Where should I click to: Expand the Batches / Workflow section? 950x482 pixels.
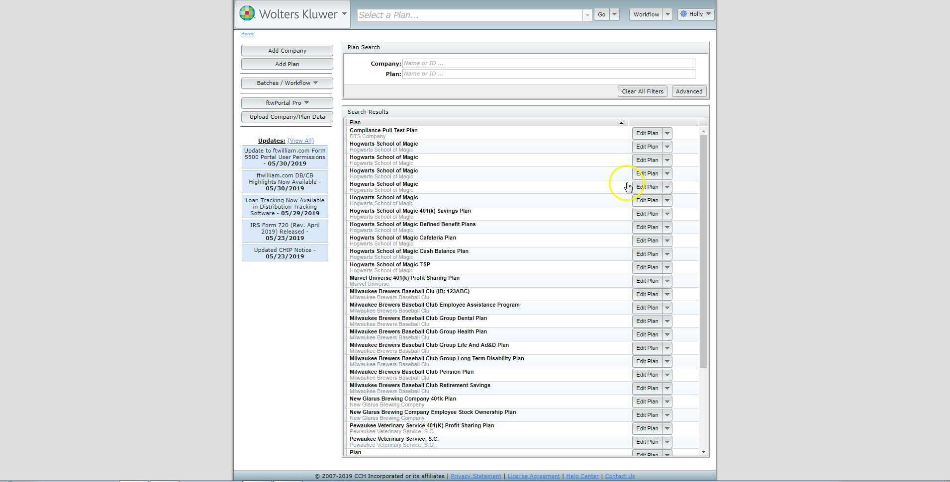tap(287, 83)
